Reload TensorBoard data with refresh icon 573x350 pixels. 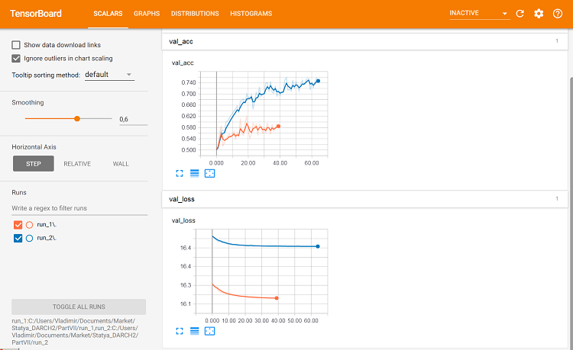520,14
